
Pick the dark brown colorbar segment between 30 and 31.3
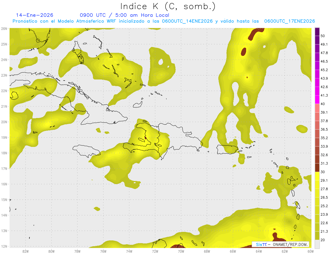(317, 168)
